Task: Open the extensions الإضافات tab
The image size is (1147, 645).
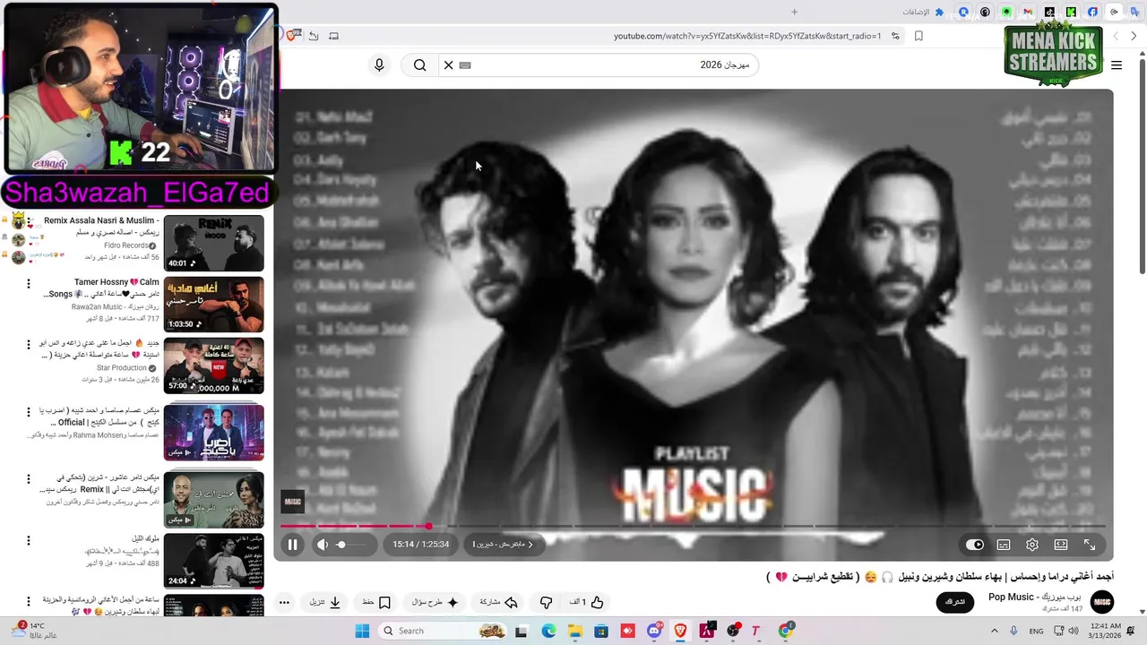Action: point(923,12)
